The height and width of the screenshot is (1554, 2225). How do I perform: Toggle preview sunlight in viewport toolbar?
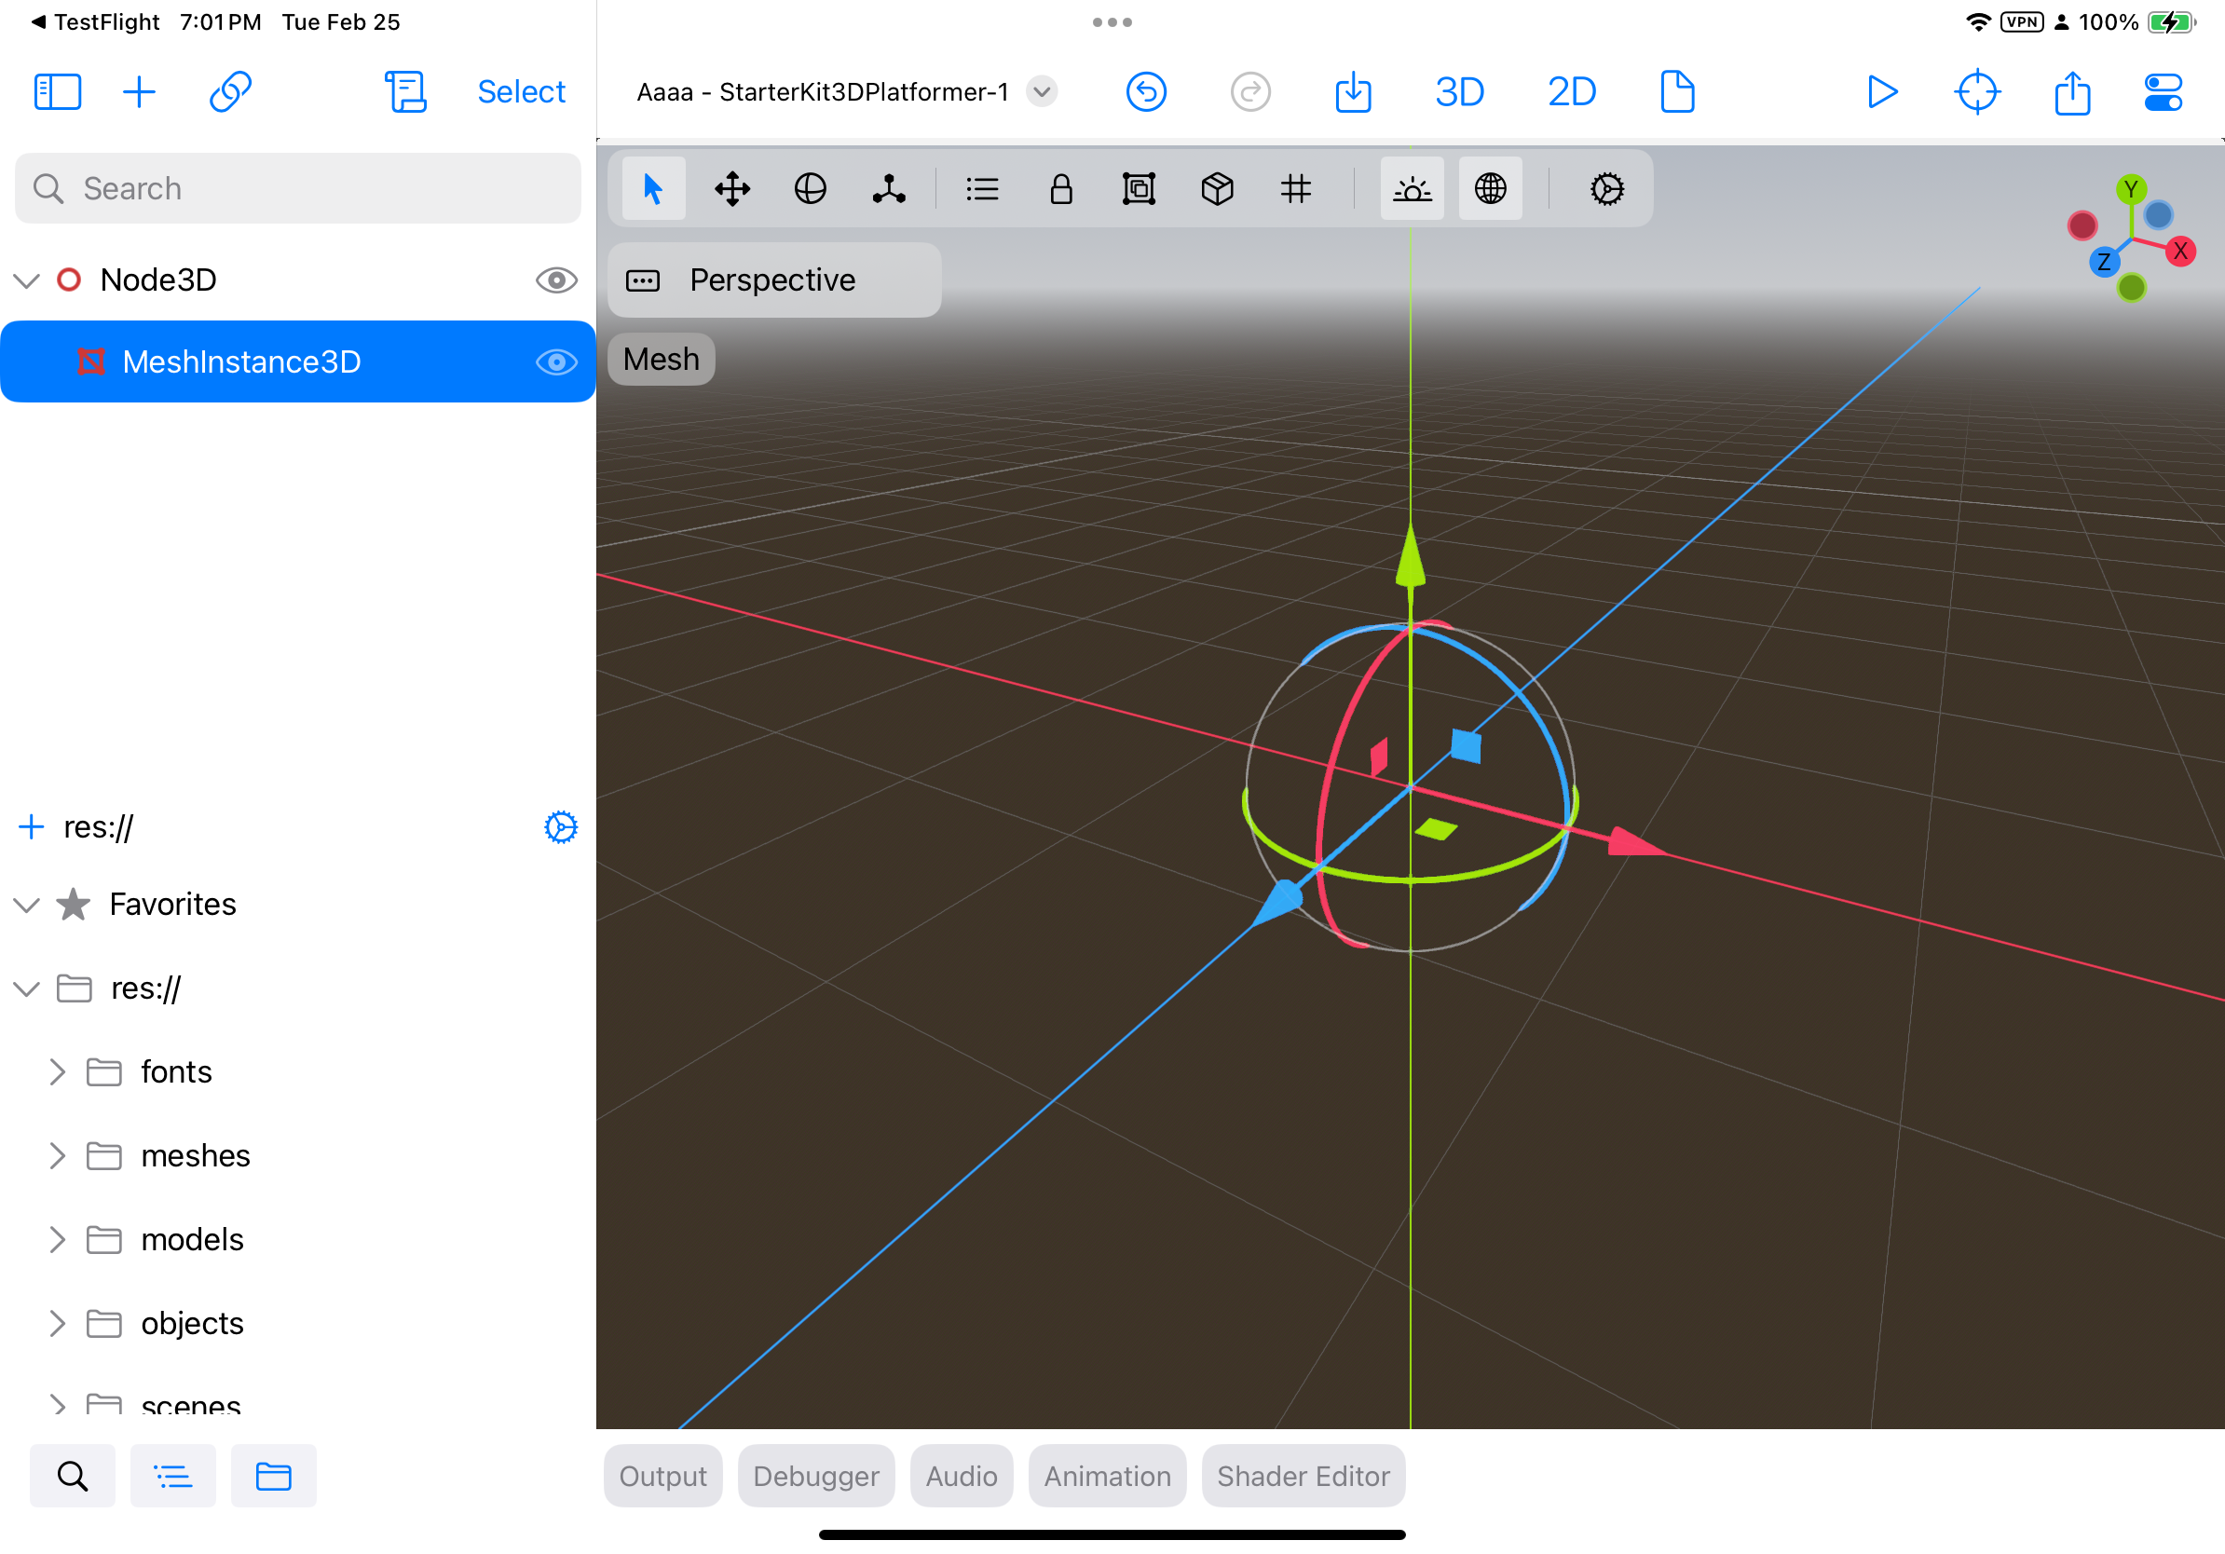point(1412,188)
